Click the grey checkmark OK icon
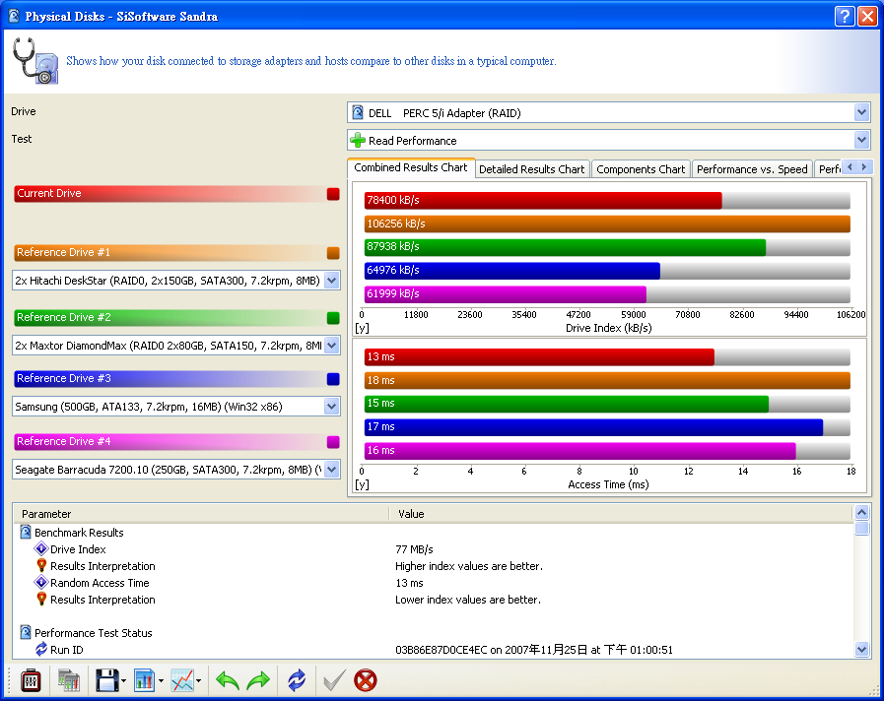The image size is (884, 701). (334, 680)
